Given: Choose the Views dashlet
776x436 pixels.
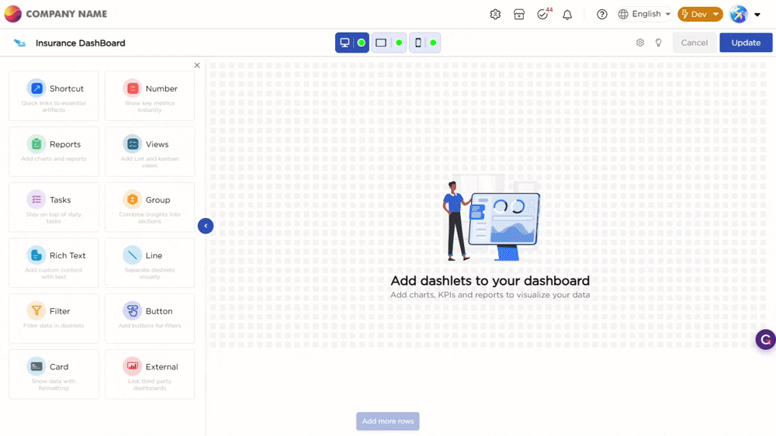Looking at the screenshot, I should [x=149, y=151].
